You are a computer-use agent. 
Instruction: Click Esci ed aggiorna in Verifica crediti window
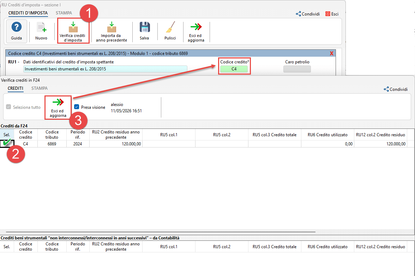[58, 108]
